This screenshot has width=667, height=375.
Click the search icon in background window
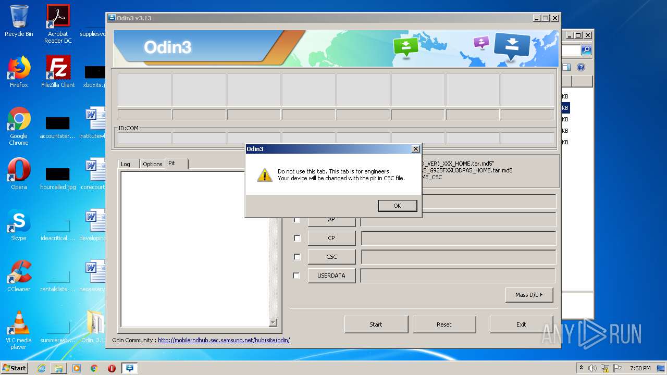[586, 49]
